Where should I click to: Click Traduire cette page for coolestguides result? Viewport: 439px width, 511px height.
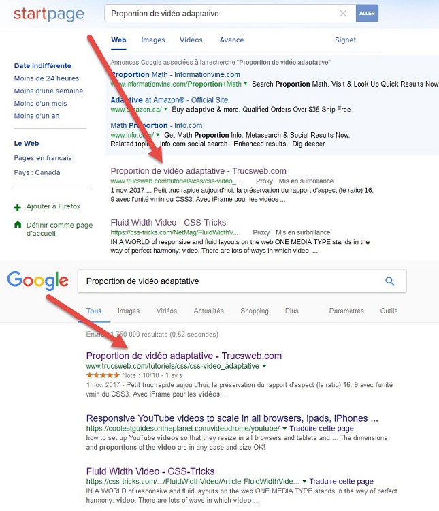pyautogui.click(x=321, y=429)
